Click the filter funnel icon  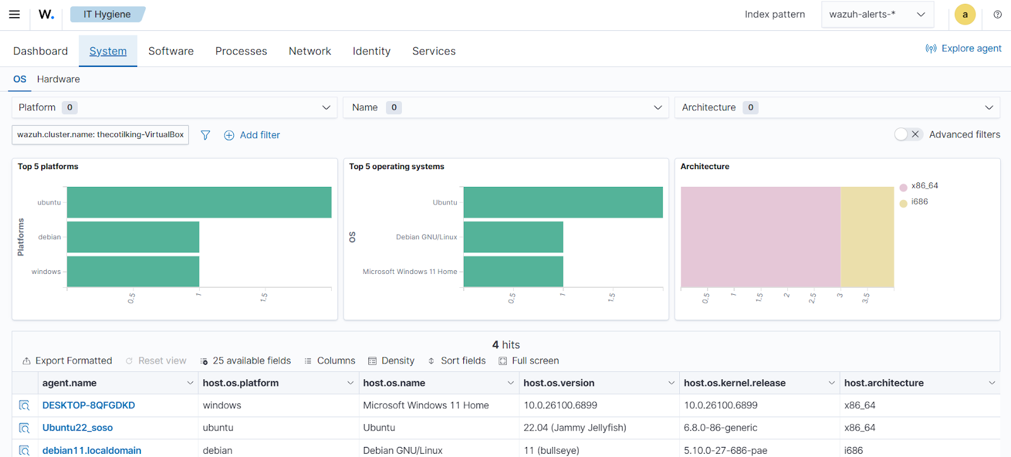pos(205,135)
